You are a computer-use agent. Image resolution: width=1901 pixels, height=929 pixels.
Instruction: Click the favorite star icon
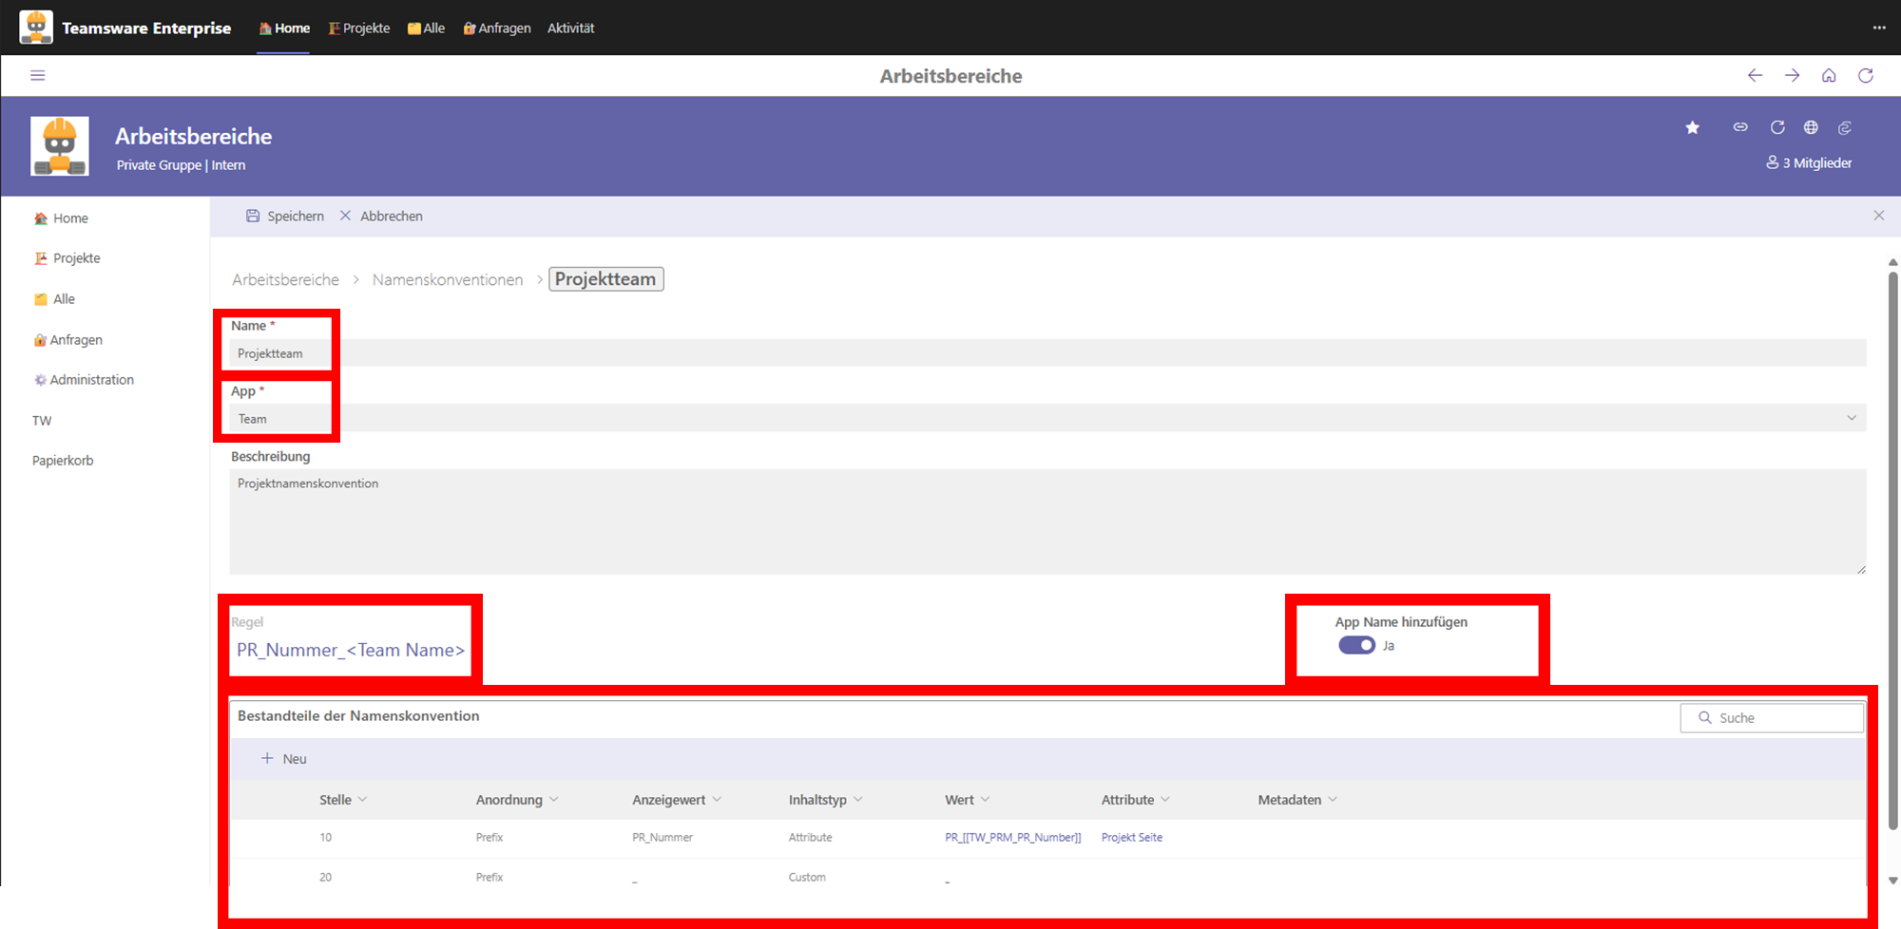[1693, 127]
